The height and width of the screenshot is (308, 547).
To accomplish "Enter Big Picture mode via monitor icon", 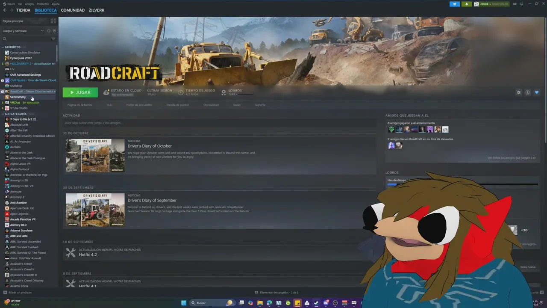I will pos(522,4).
